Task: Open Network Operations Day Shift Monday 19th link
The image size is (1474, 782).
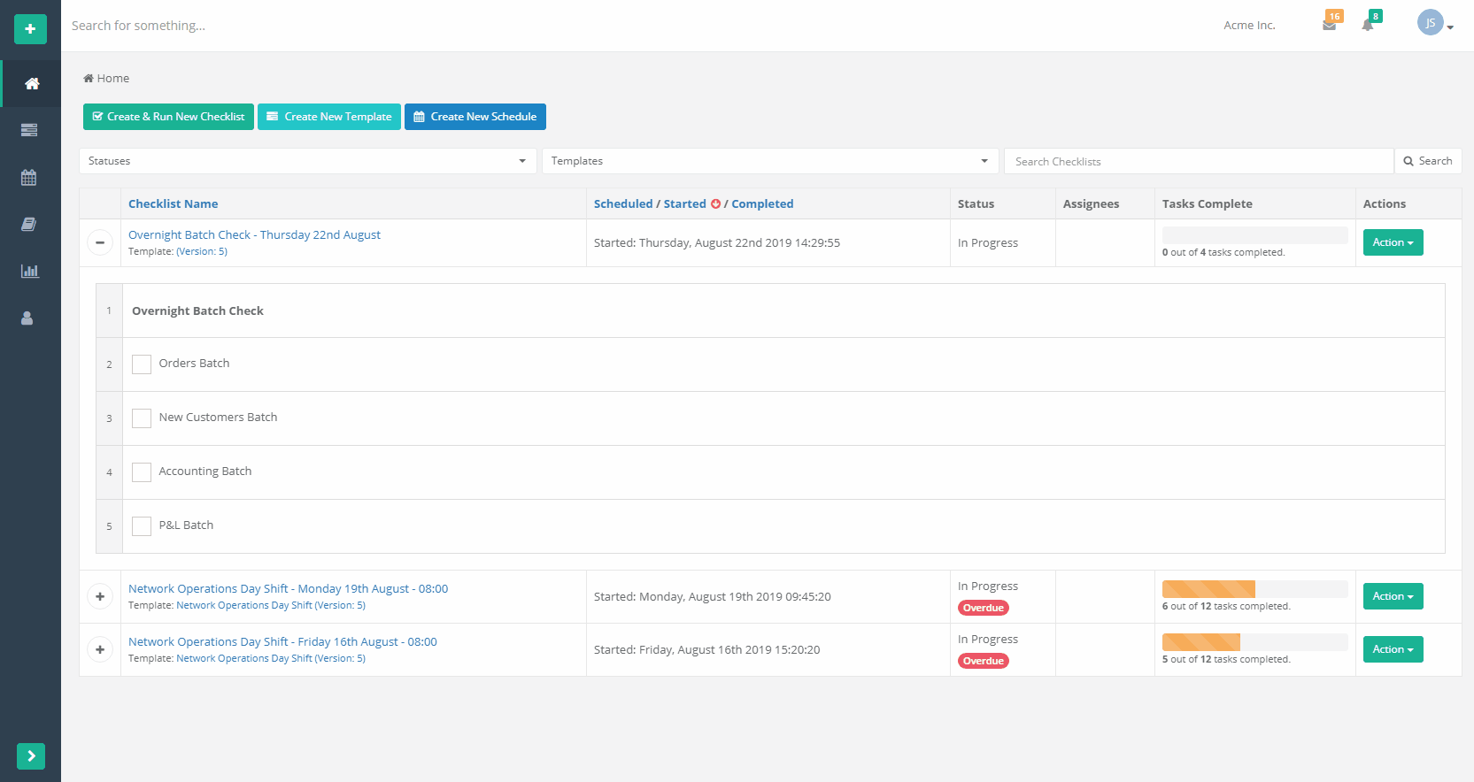Action: click(288, 589)
